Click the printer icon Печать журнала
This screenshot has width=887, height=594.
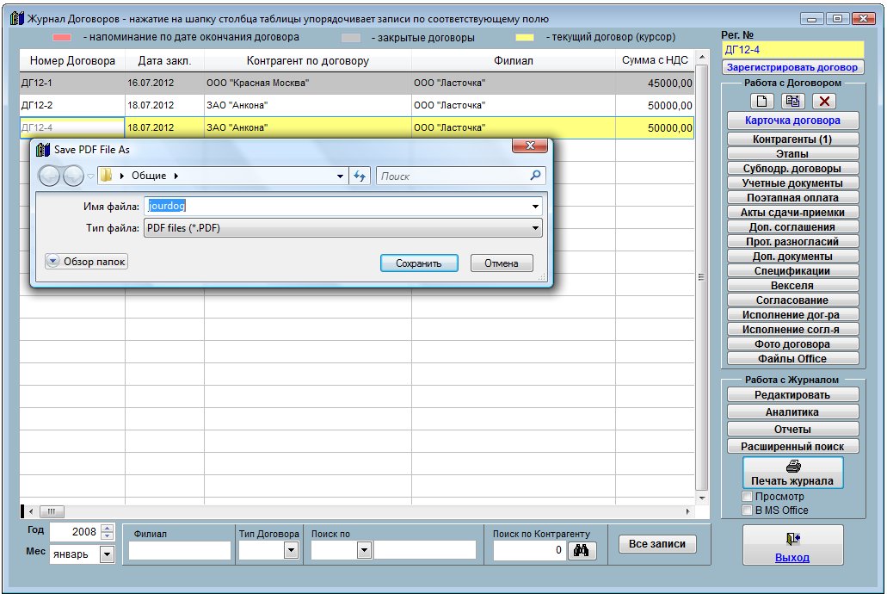click(x=792, y=466)
